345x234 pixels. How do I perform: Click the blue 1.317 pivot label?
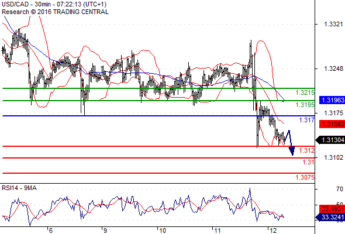click(x=307, y=120)
